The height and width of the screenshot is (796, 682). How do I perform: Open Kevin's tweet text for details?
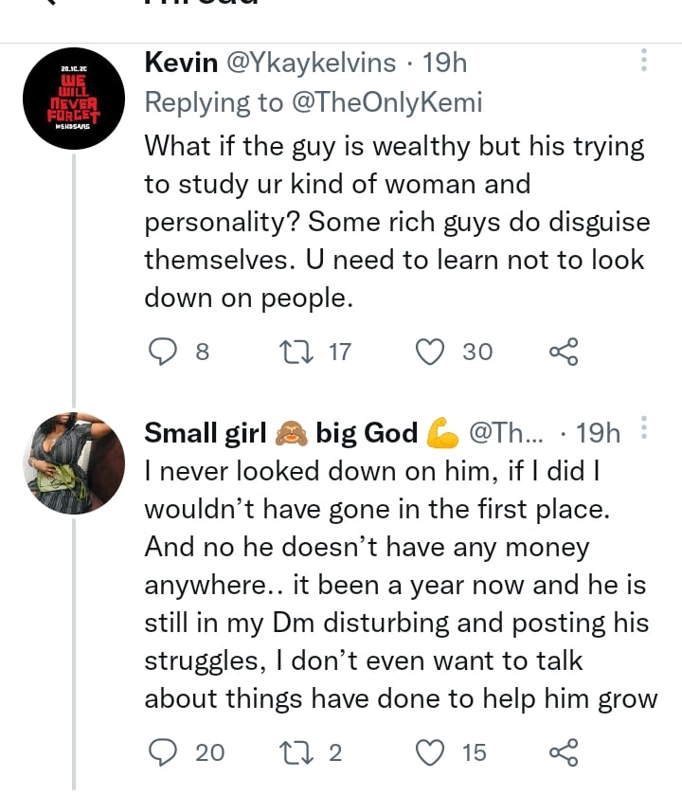[393, 223]
